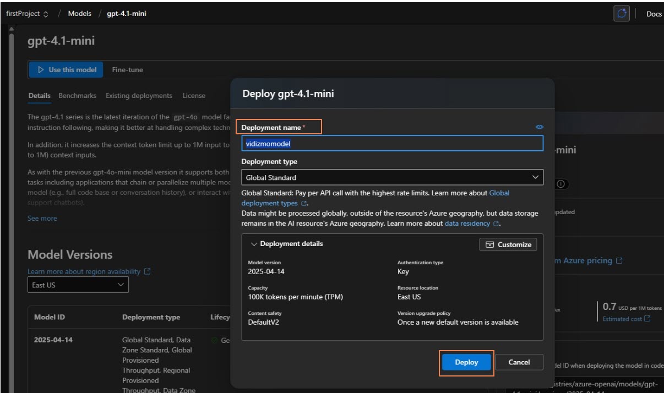Click the info icon near the model card
Screen dimensions: 664x393
click(560, 184)
